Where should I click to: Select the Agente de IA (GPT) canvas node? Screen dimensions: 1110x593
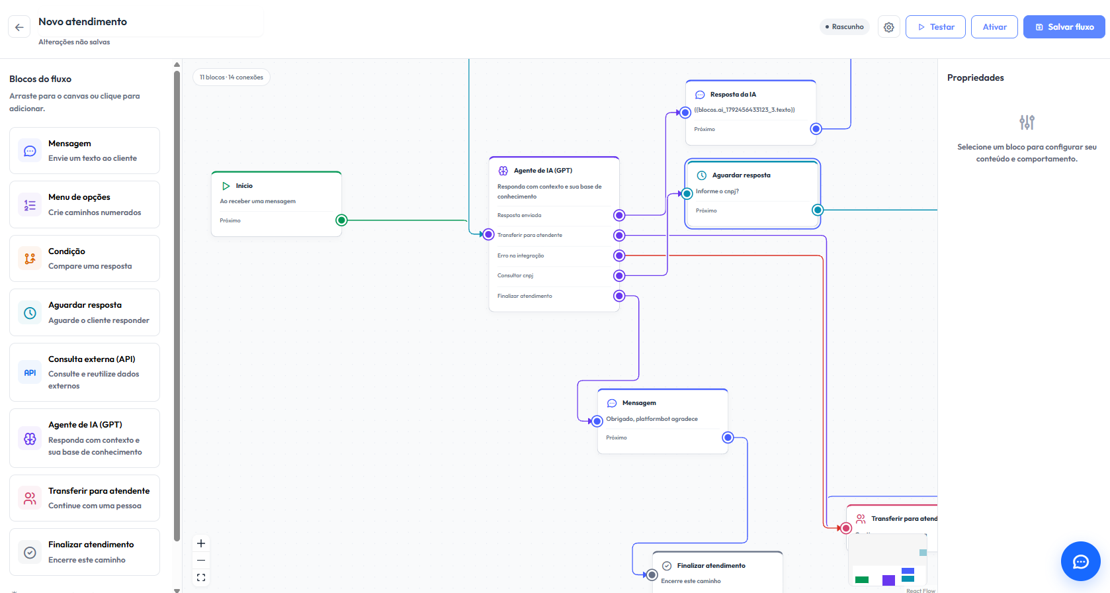click(554, 234)
